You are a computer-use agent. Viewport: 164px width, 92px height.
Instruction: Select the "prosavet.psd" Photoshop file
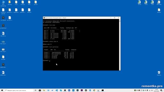[3, 26]
